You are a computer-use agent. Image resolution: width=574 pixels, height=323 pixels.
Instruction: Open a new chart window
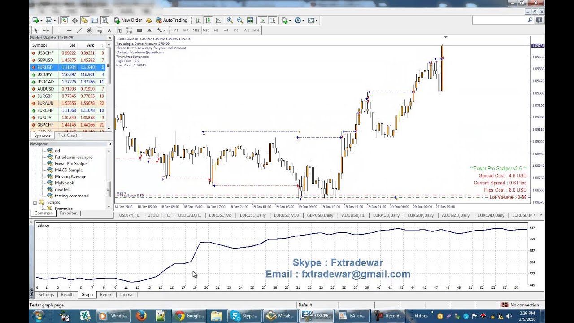pyautogui.click(x=35, y=20)
